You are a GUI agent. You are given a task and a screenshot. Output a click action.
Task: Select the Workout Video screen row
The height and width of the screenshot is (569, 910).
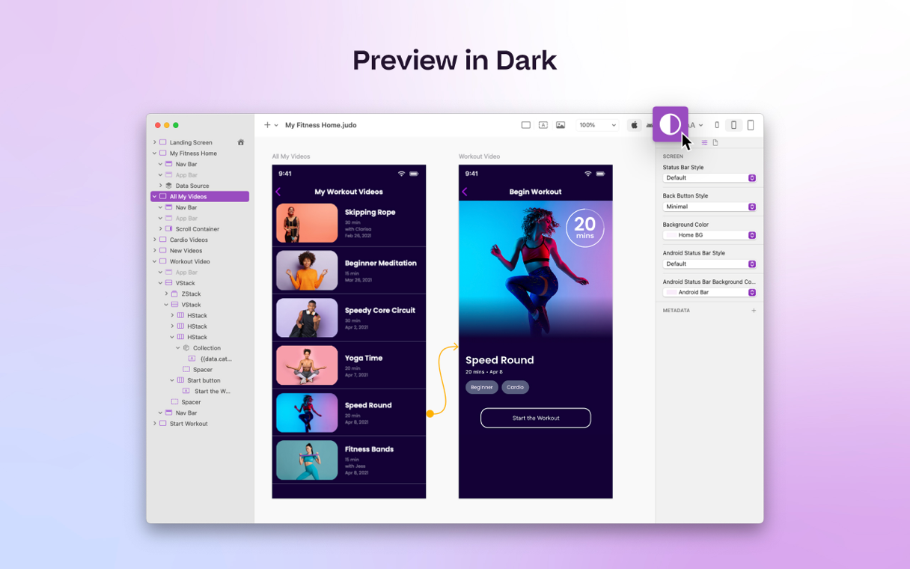(200, 261)
